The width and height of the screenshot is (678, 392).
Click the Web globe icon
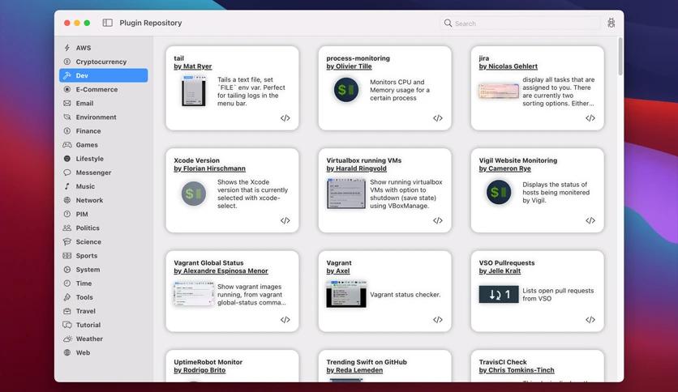click(x=67, y=352)
